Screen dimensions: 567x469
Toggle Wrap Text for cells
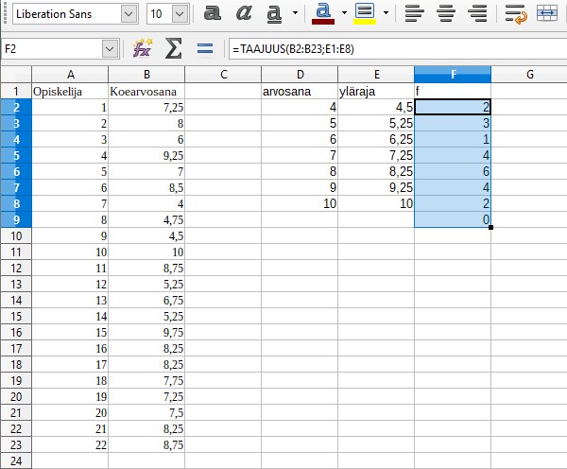pyautogui.click(x=515, y=13)
